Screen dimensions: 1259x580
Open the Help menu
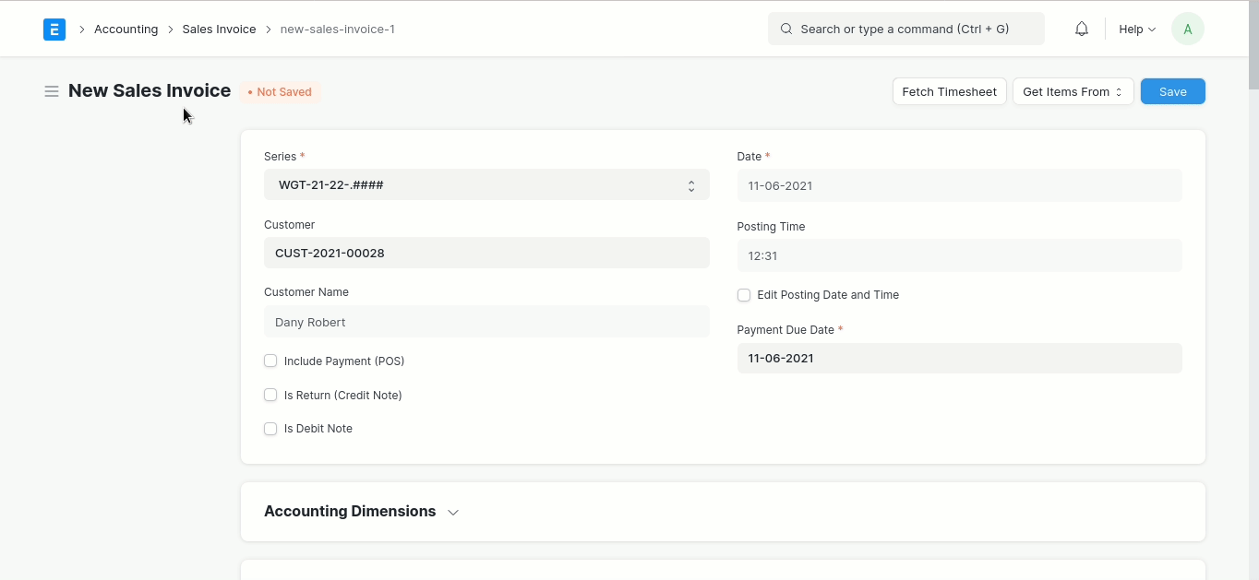click(1136, 30)
